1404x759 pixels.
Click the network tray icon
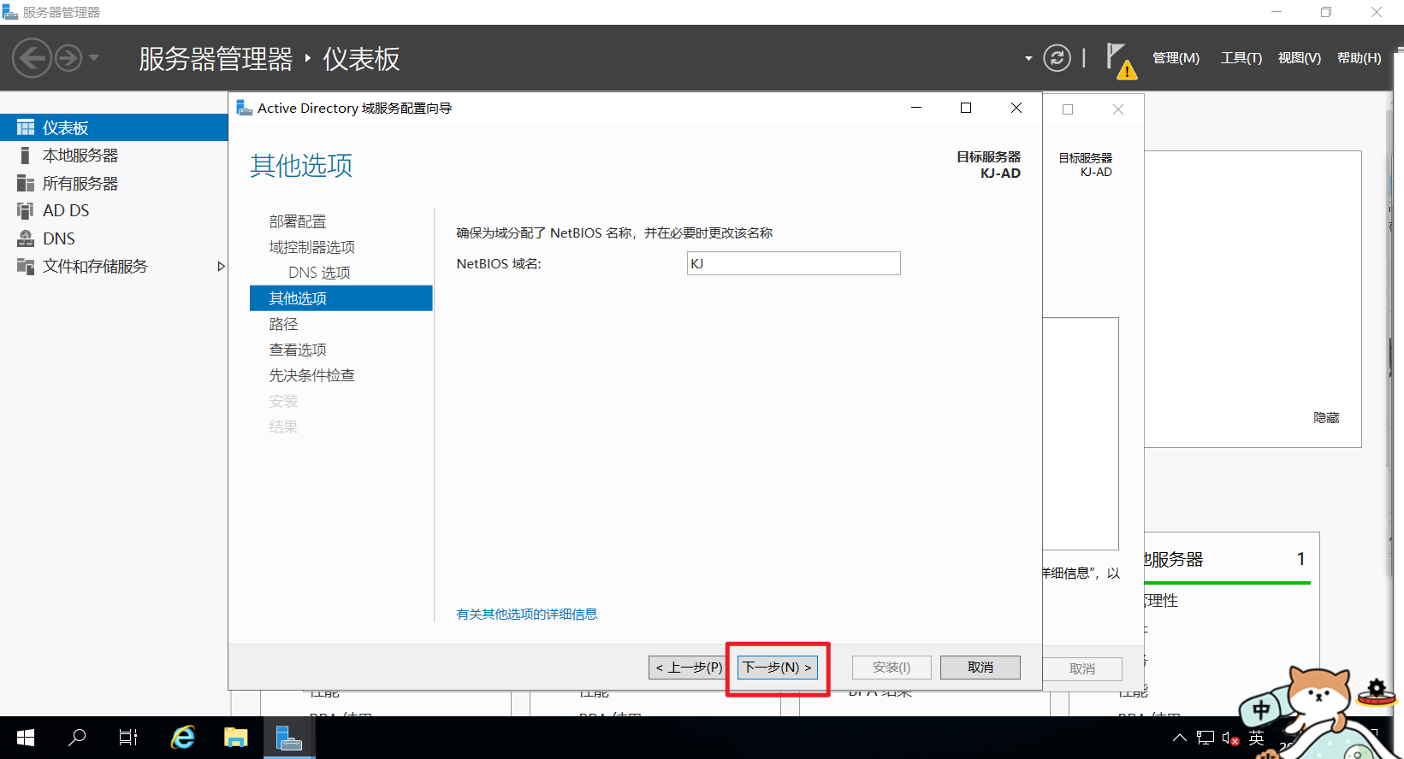pos(1206,738)
